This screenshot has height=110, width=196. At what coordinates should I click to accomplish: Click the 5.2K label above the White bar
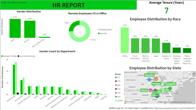click(x=125, y=25)
